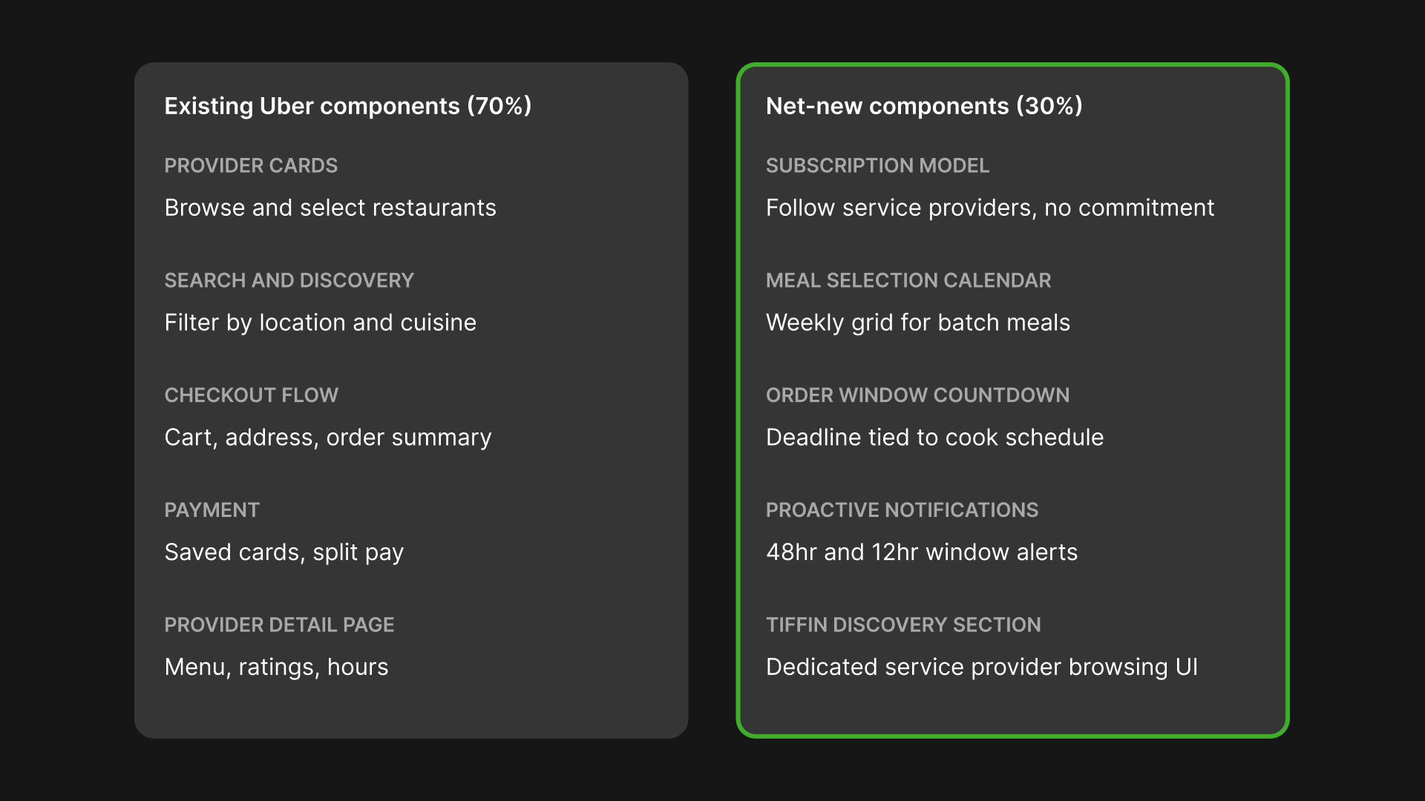Select the PAYMENT label
This screenshot has width=1425, height=801.
[212, 510]
